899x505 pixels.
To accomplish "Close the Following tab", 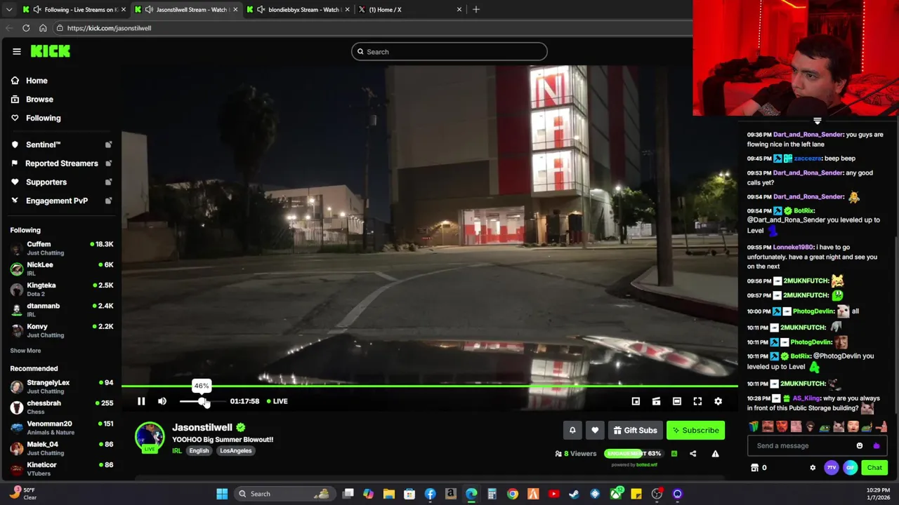I will point(124,9).
